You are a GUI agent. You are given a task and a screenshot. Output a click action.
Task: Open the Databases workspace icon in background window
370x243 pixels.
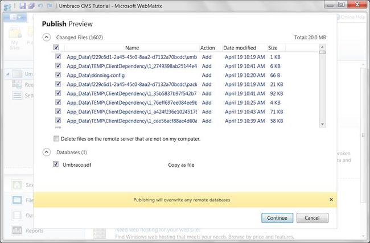pos(17,215)
